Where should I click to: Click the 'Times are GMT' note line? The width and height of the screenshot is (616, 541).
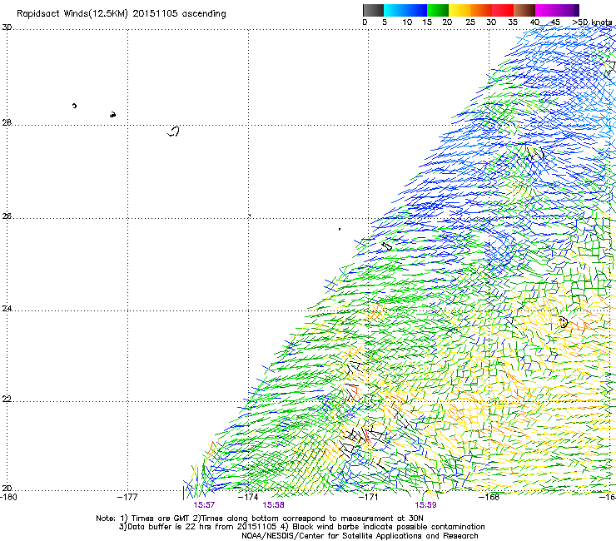[260, 519]
